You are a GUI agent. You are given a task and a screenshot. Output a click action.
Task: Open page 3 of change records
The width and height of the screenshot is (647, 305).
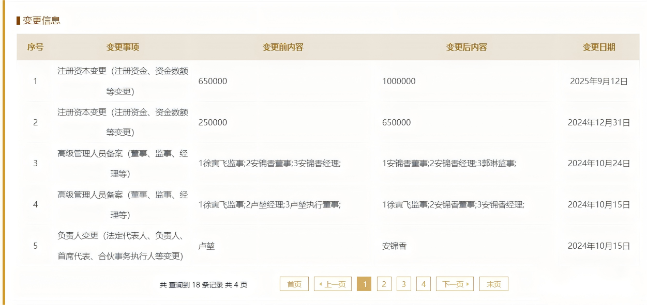[x=403, y=284]
